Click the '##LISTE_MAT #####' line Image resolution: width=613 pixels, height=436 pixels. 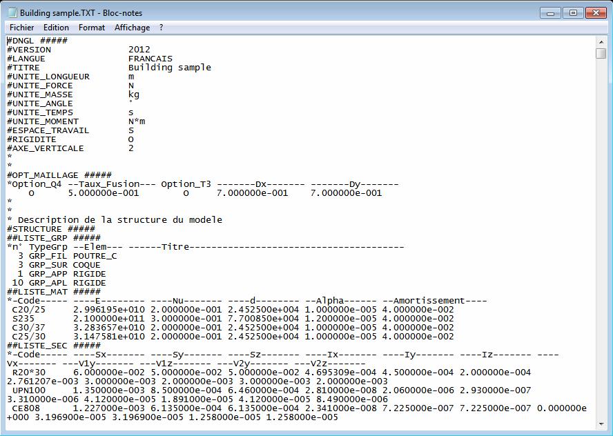pos(54,293)
